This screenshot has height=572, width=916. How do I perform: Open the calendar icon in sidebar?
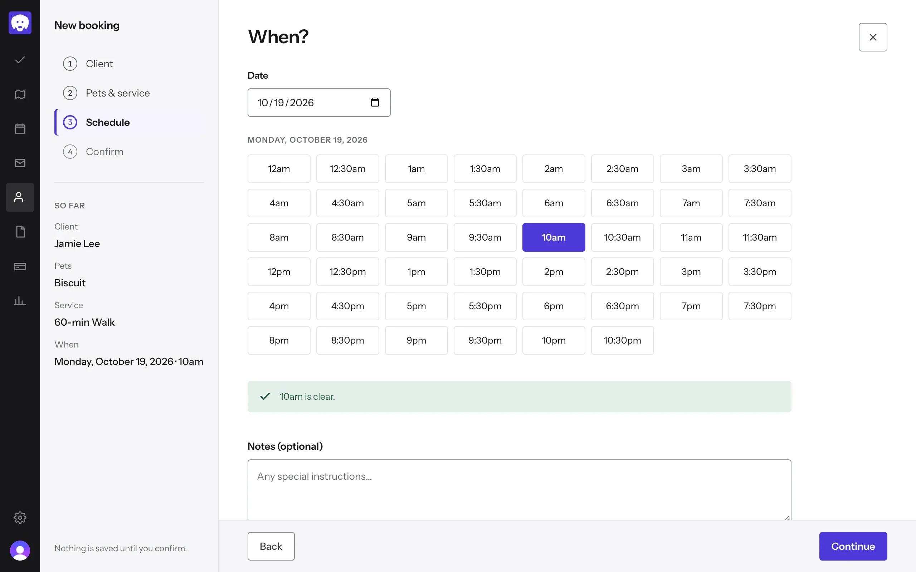20,129
